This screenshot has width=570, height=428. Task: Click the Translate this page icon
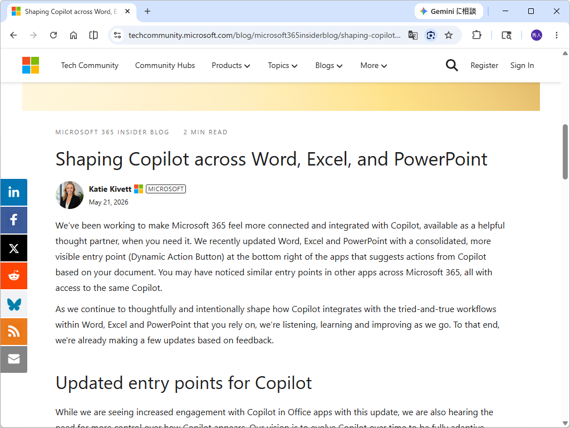(x=412, y=35)
